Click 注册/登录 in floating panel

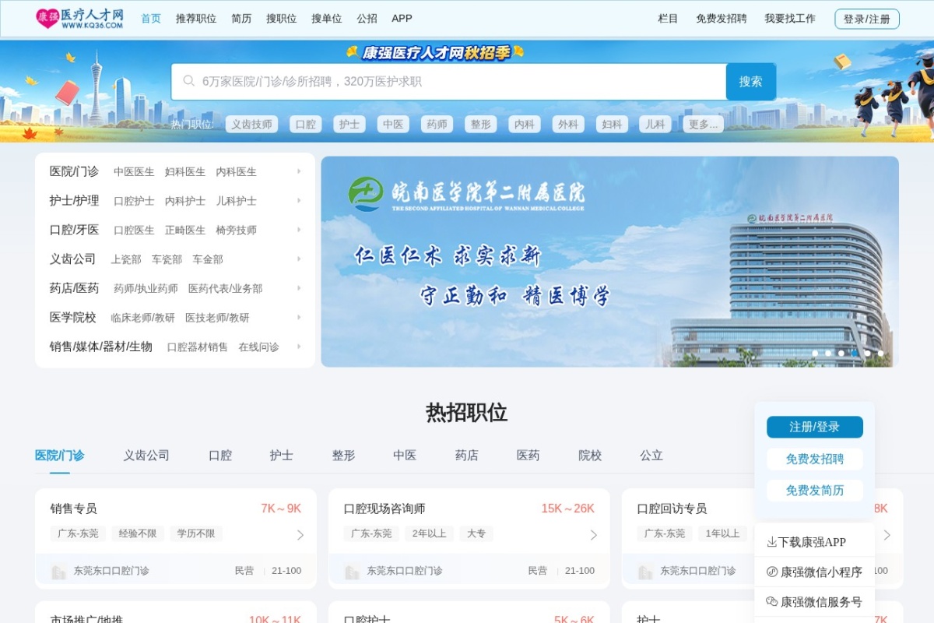coord(815,427)
